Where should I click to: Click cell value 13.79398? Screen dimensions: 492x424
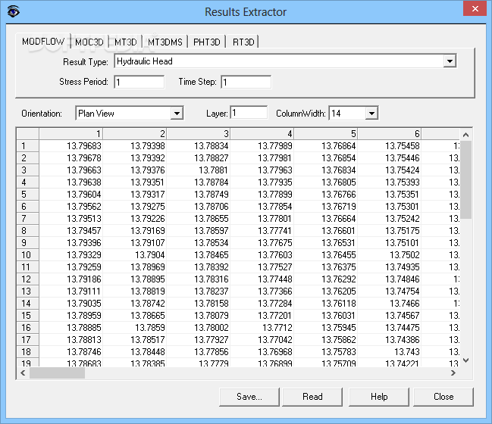(135, 146)
